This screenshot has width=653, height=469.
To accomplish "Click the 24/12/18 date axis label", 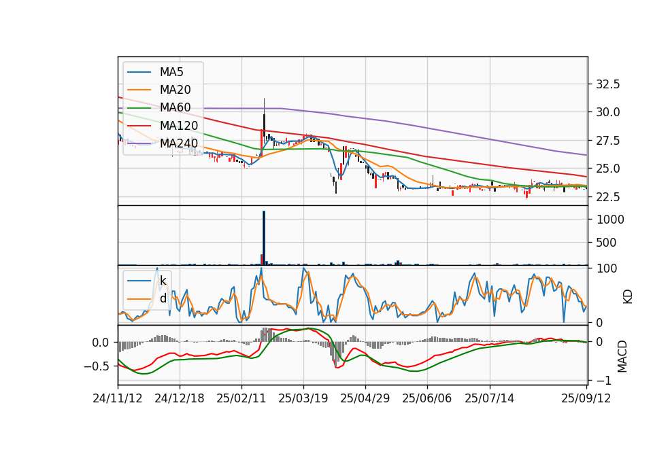I will pyautogui.click(x=180, y=398).
